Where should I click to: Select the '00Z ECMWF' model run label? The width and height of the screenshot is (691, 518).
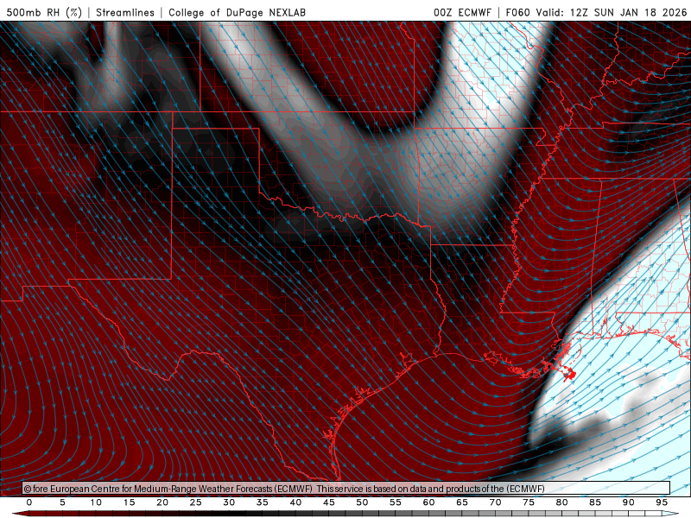click(462, 12)
